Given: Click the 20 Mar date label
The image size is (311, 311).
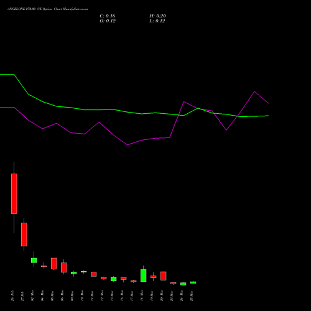Looking at the screenshot, I should pos(162,296).
